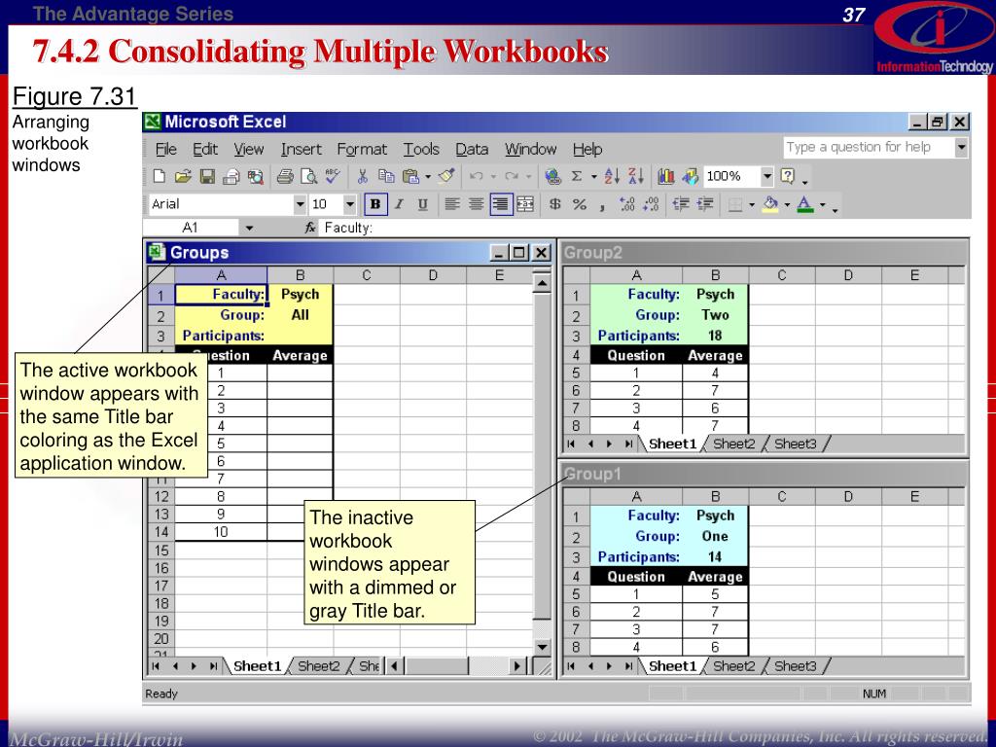
Task: Decrease the indent
Action: click(681, 204)
